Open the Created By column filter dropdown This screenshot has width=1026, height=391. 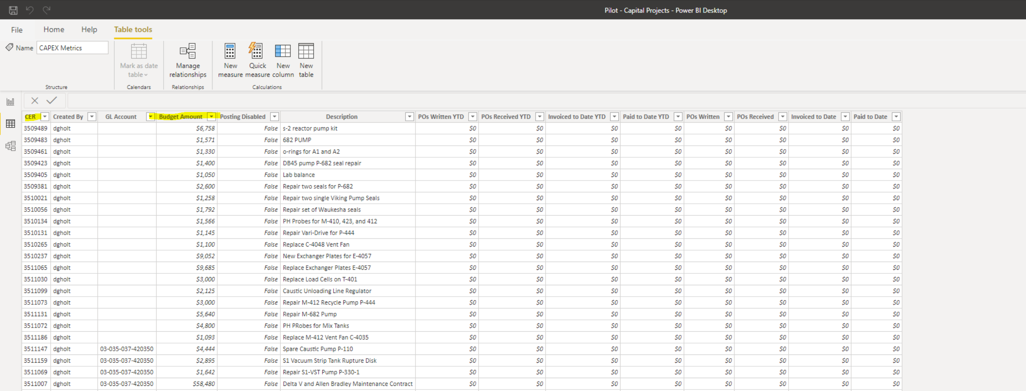92,116
